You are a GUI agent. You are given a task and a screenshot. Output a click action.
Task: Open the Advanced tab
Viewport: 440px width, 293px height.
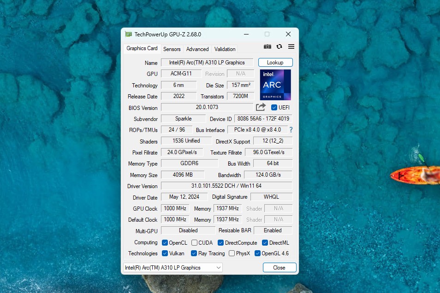coord(197,49)
